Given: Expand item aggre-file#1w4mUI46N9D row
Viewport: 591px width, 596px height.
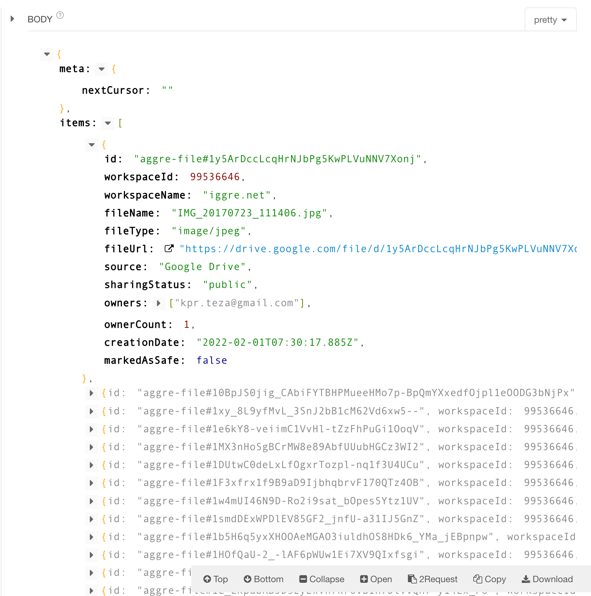Looking at the screenshot, I should (91, 501).
